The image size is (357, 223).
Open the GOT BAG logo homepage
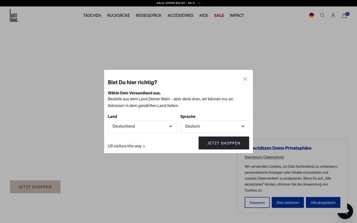(14, 15)
